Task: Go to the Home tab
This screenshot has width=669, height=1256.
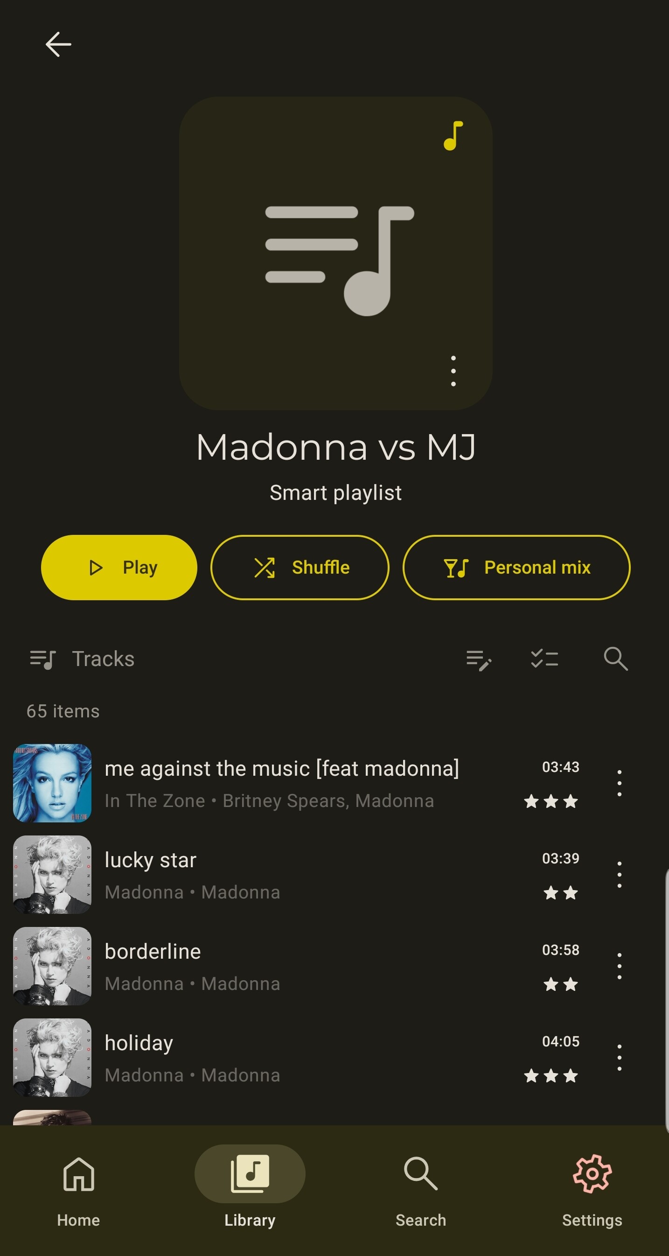Action: 78,1190
